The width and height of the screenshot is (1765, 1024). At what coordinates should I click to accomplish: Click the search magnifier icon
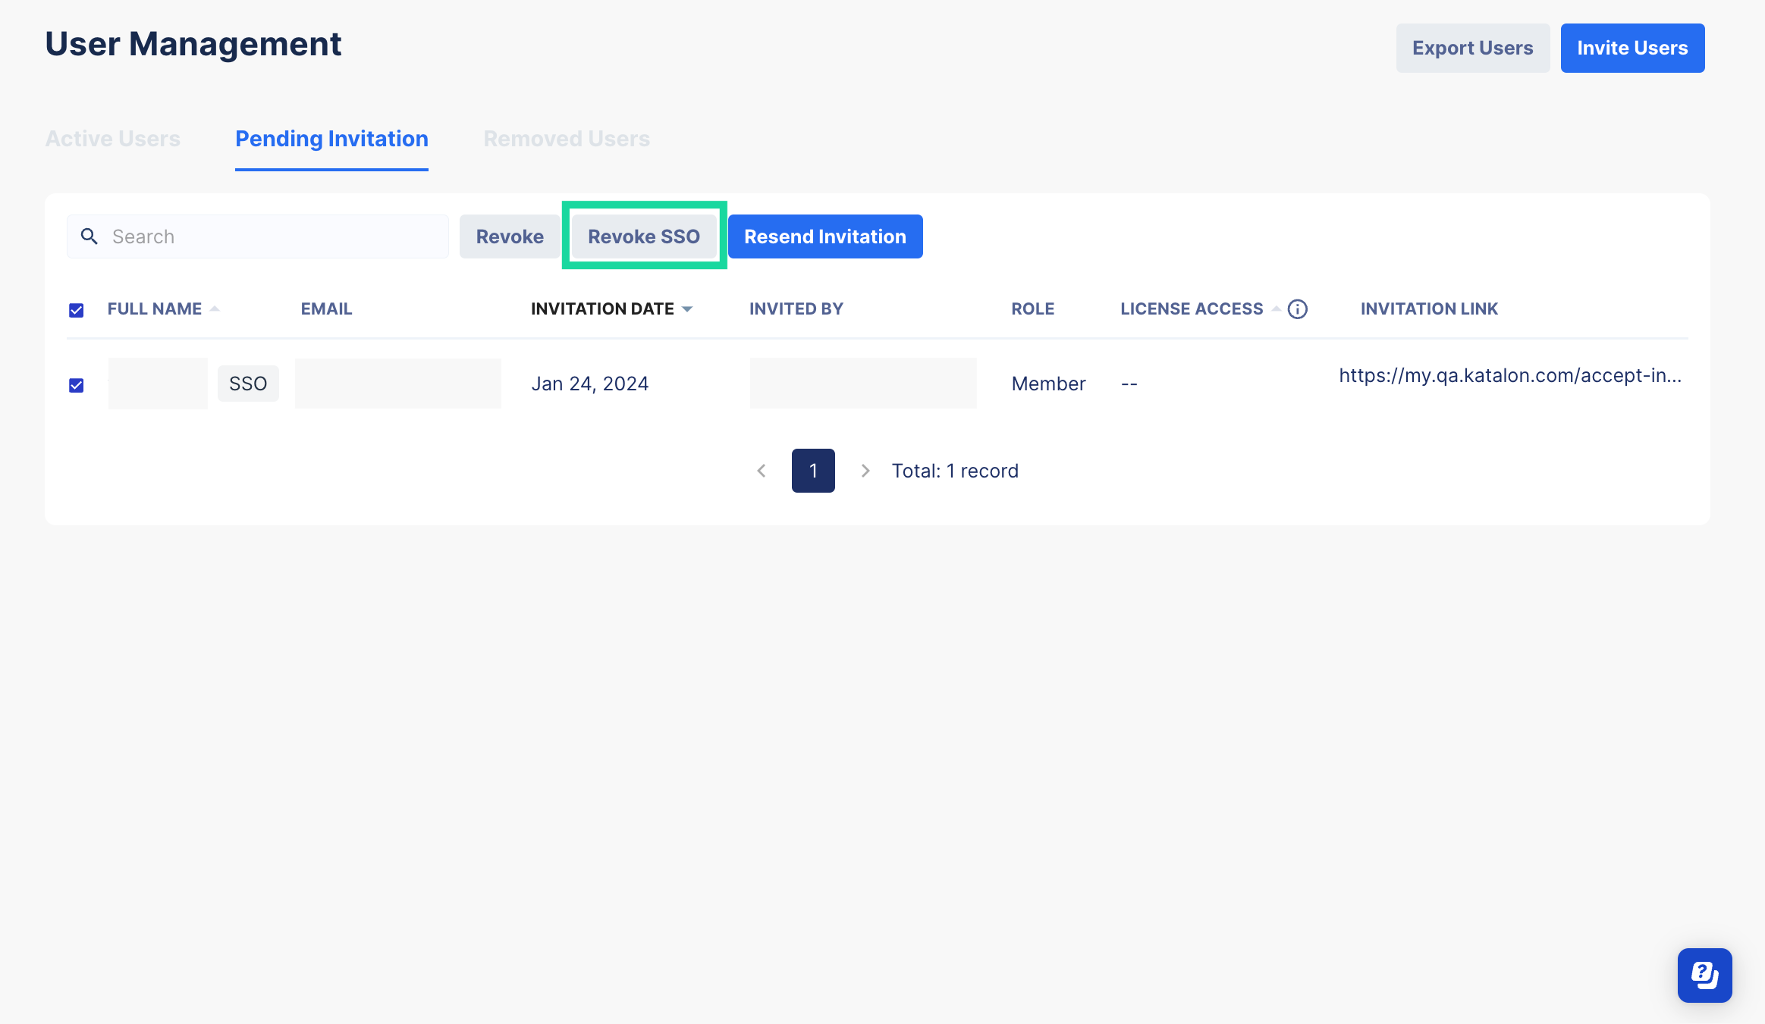89,236
